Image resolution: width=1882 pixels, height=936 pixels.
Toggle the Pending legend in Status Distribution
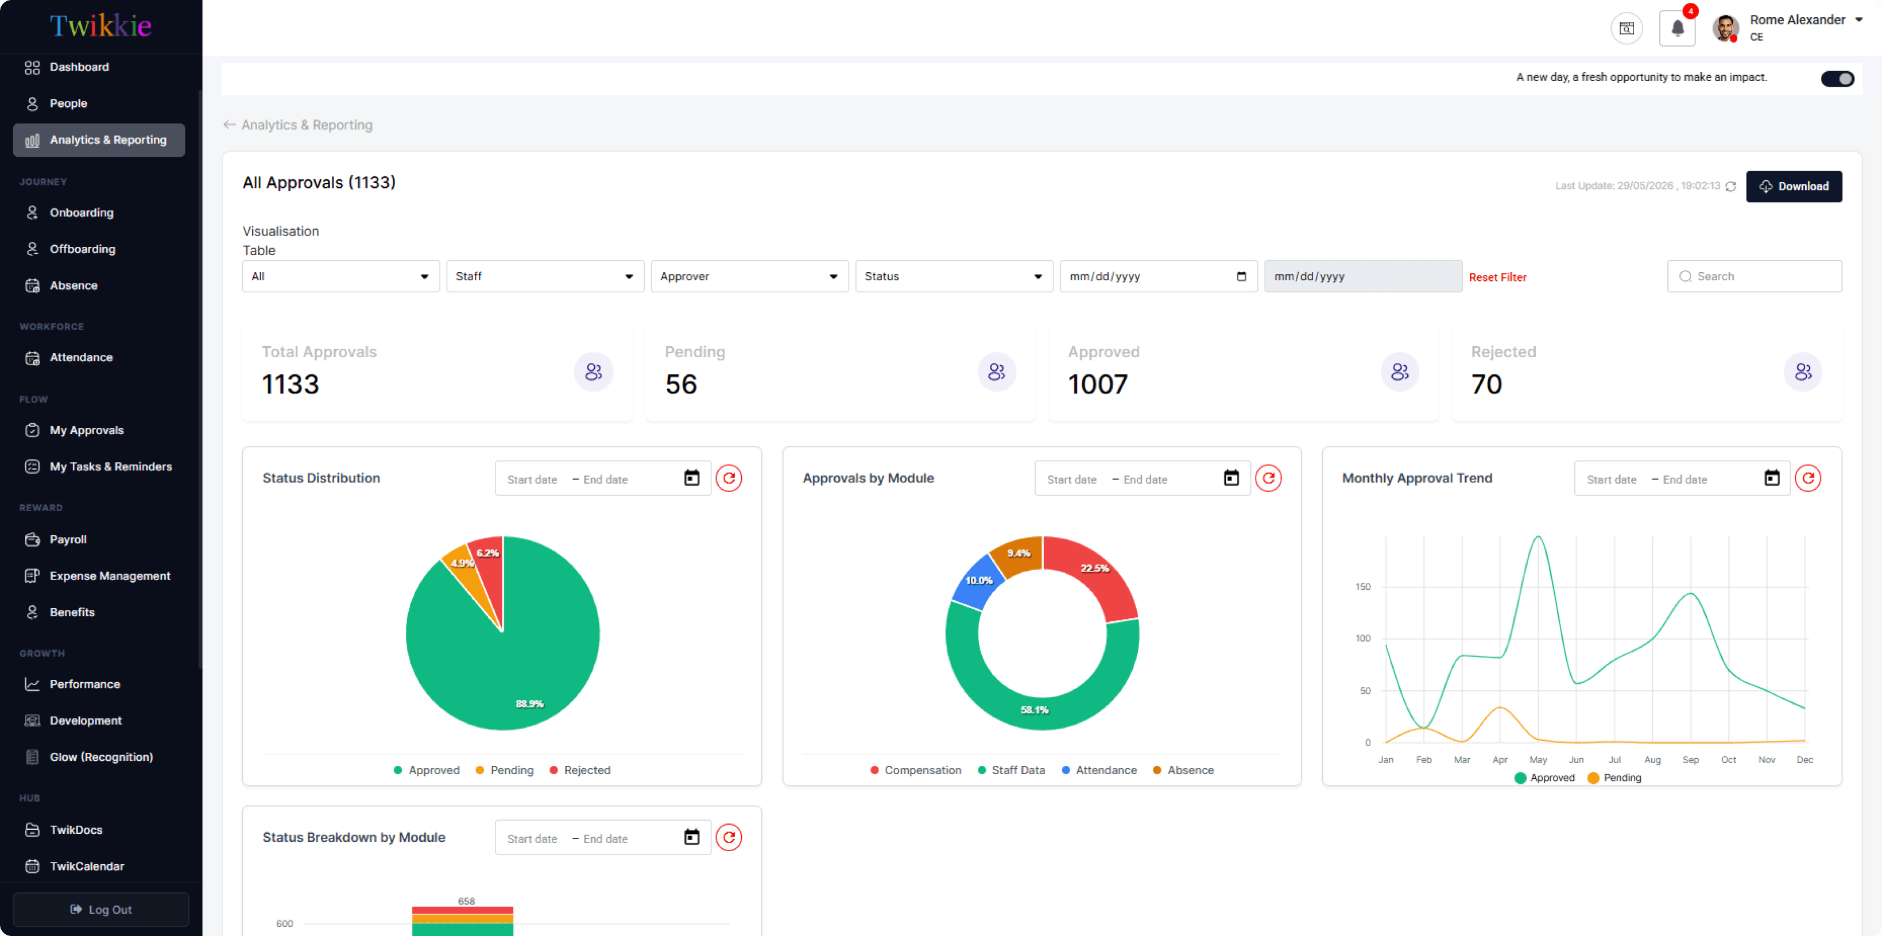pos(504,770)
